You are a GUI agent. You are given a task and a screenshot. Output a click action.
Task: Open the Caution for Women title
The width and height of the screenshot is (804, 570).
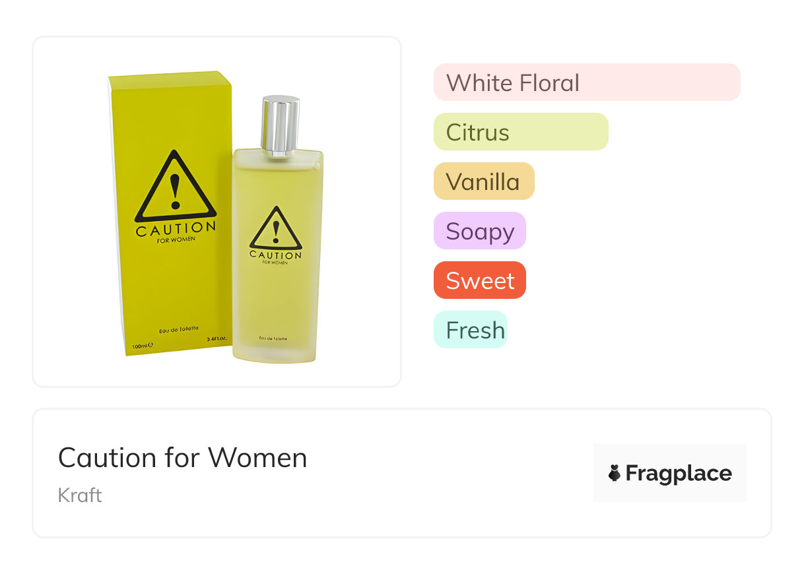pyautogui.click(x=183, y=457)
